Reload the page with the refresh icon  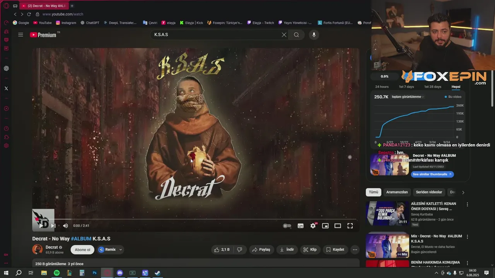click(29, 14)
